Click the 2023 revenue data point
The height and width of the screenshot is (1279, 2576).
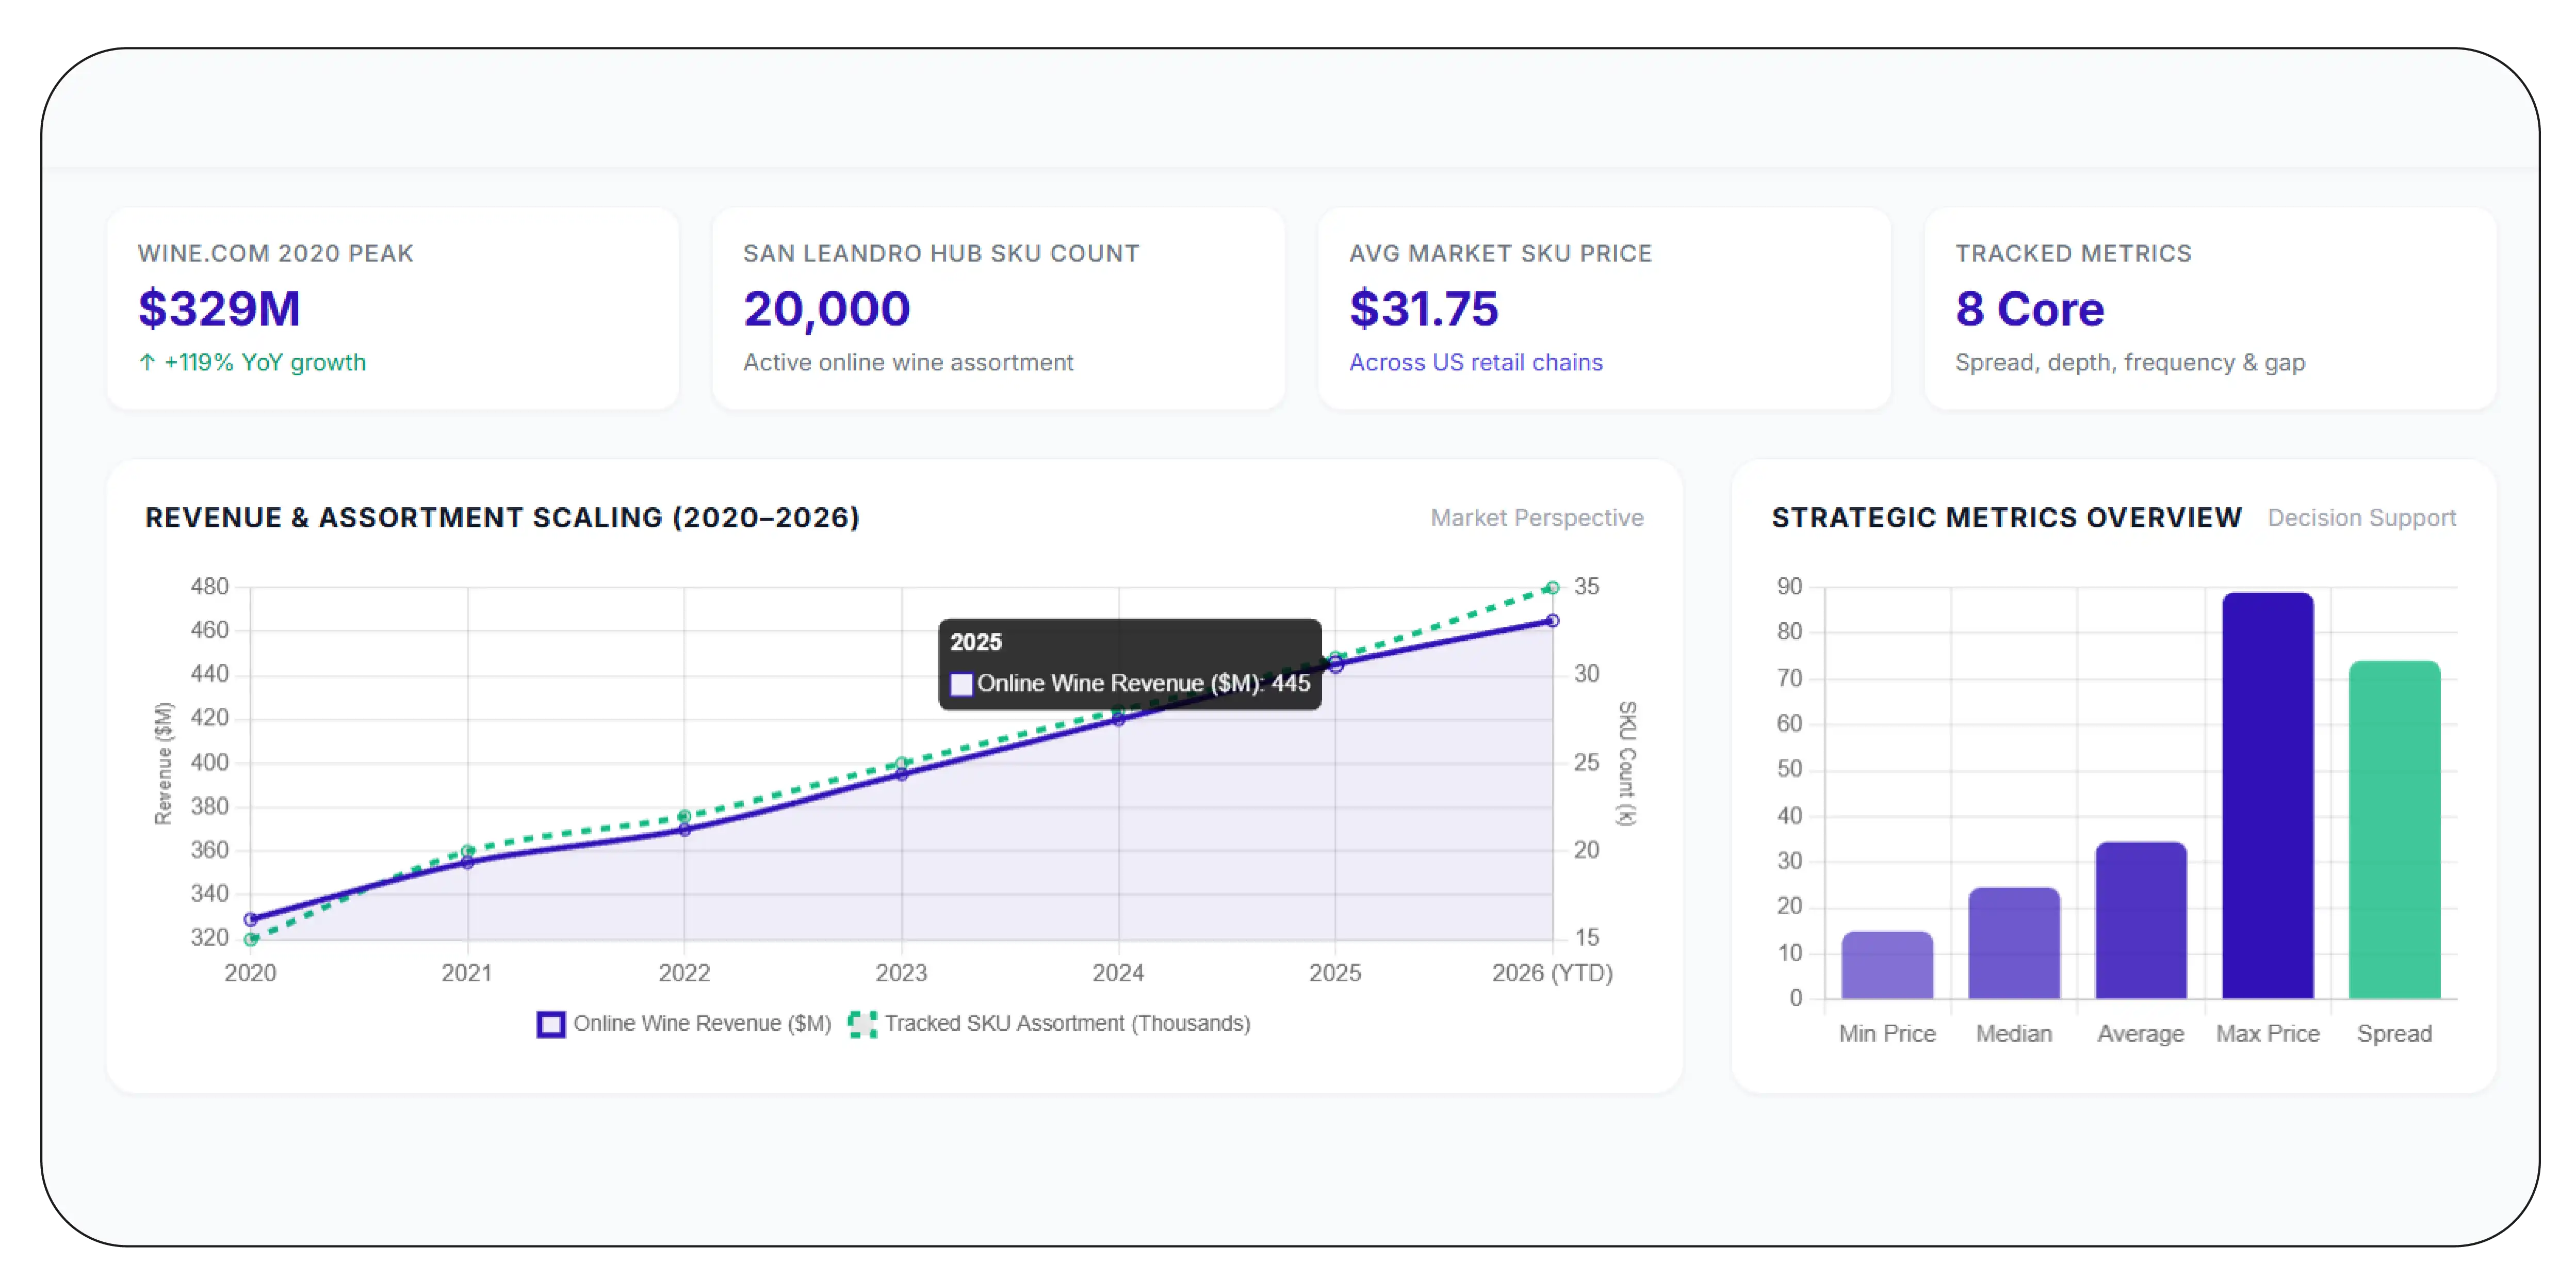click(x=901, y=774)
